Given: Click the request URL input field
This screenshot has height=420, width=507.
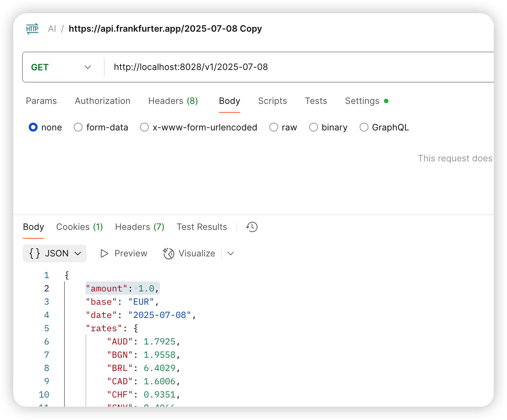Looking at the screenshot, I should (295, 67).
